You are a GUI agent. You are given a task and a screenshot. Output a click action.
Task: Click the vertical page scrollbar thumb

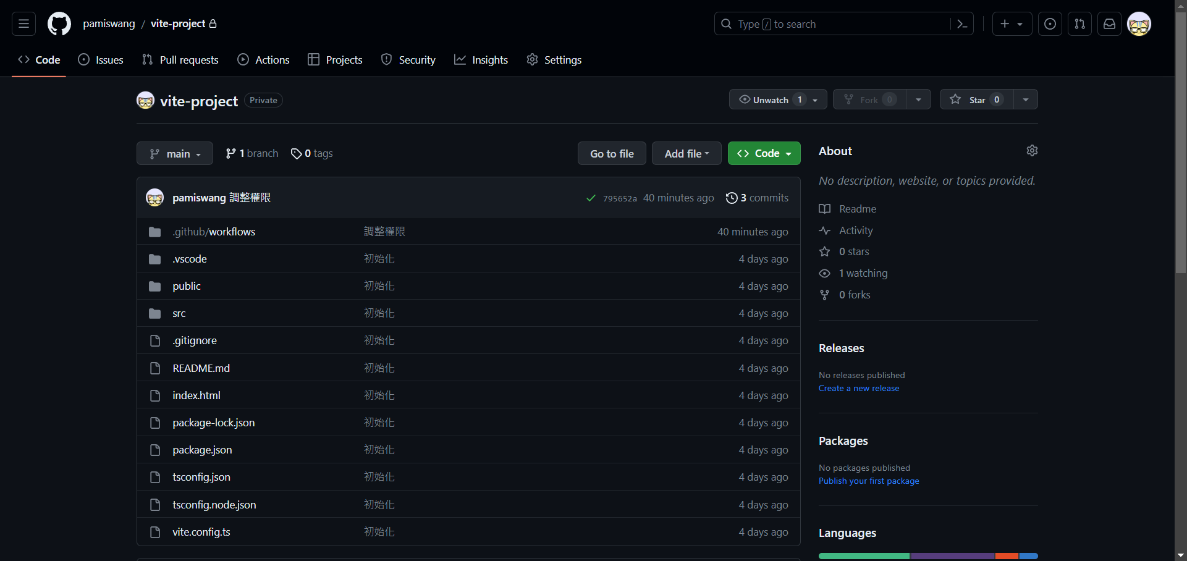[x=1181, y=142]
